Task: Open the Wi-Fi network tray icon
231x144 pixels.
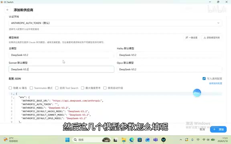Action: [x=204, y=140]
